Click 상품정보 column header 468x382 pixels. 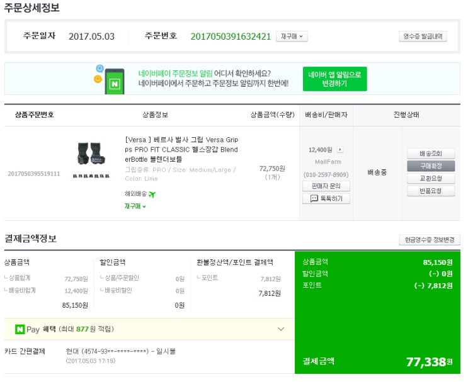(155, 115)
